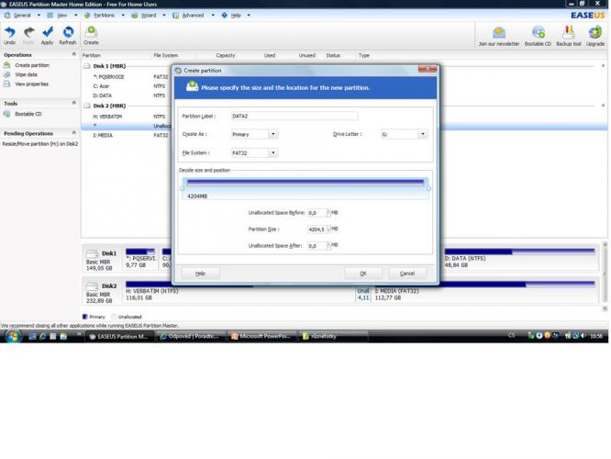Viewport: 611px width, 459px height.
Task: Open the View menu
Action: pyautogui.click(x=61, y=16)
